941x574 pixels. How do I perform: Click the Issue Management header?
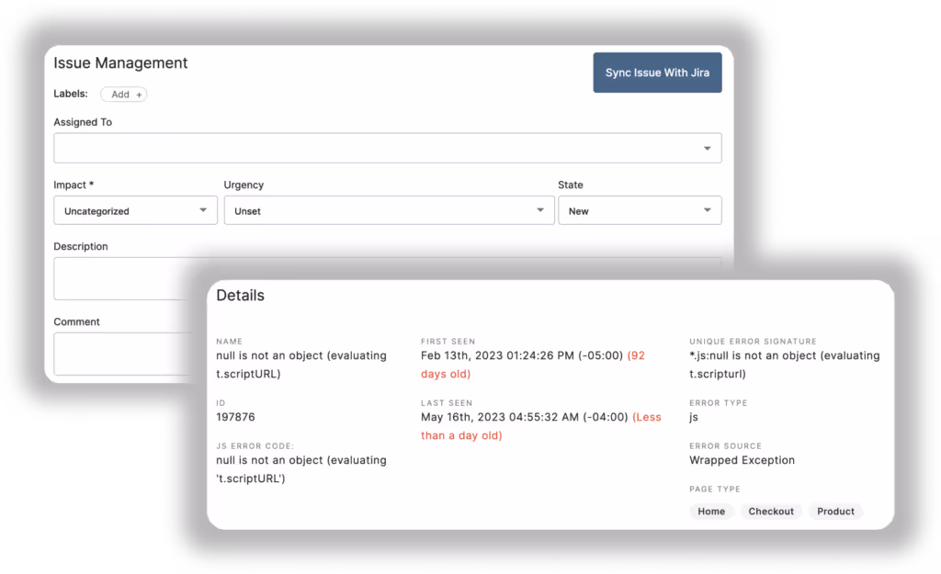click(x=119, y=62)
